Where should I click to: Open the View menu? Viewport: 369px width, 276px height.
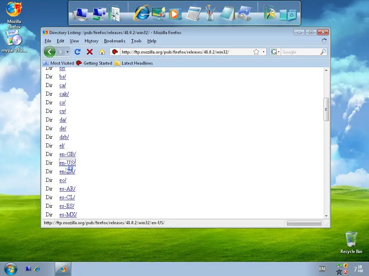[x=74, y=41]
